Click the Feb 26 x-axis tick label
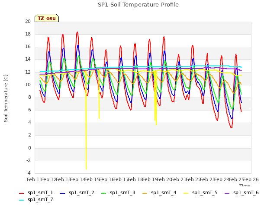This screenshot has width=277, height=208. [x=251, y=179]
